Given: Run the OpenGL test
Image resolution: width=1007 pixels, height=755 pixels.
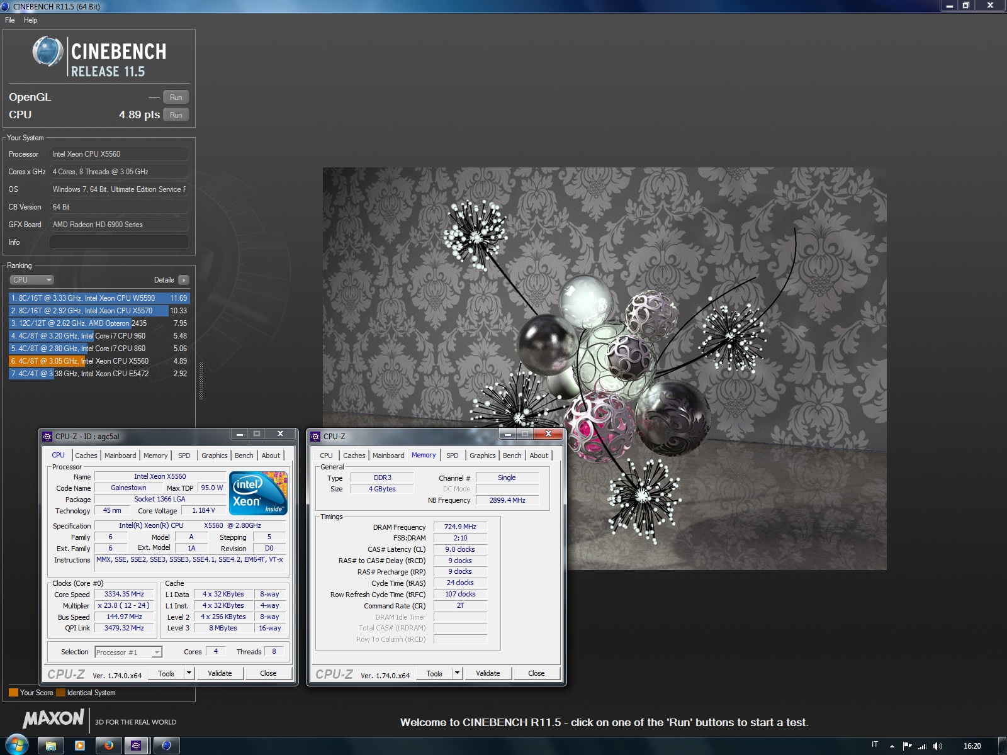Looking at the screenshot, I should 176,98.
